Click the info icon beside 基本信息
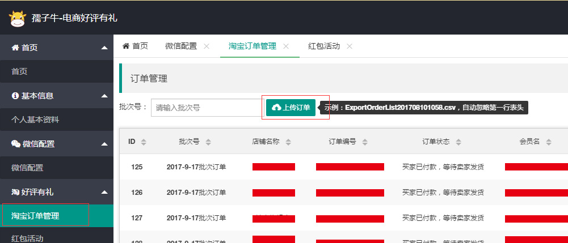The width and height of the screenshot is (568, 243). click(x=15, y=96)
